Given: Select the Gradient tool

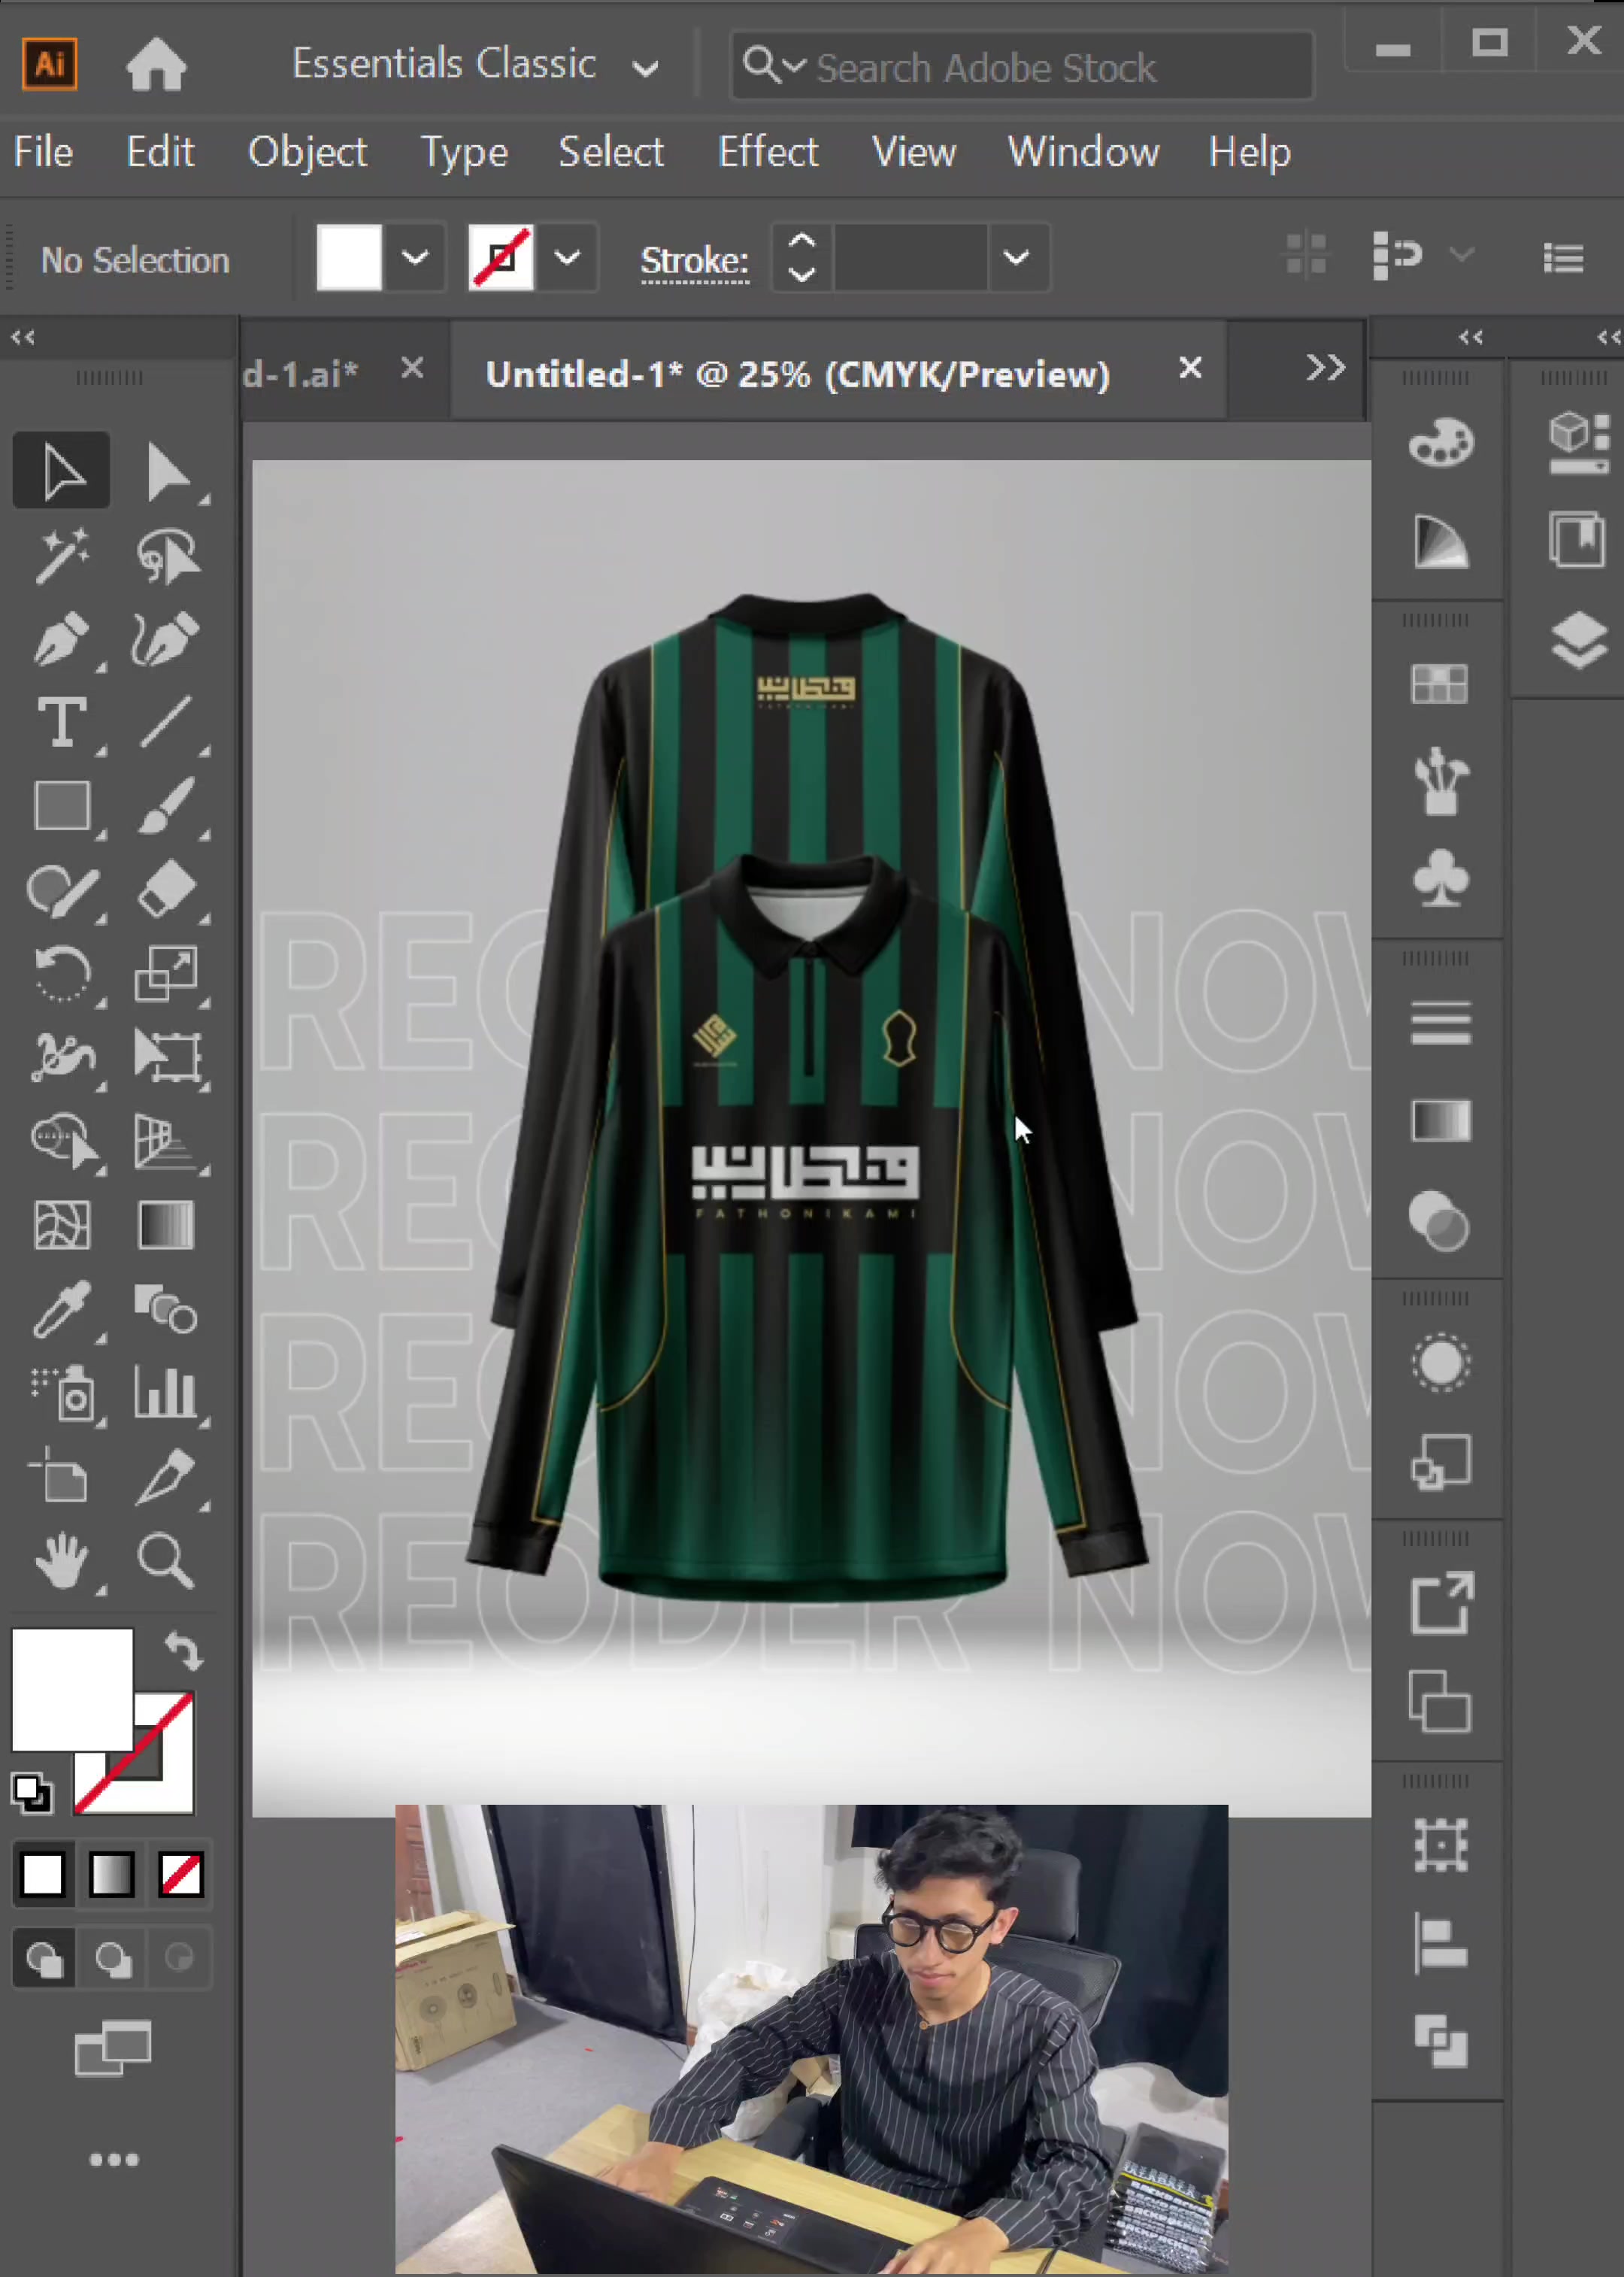Looking at the screenshot, I should 166,1226.
